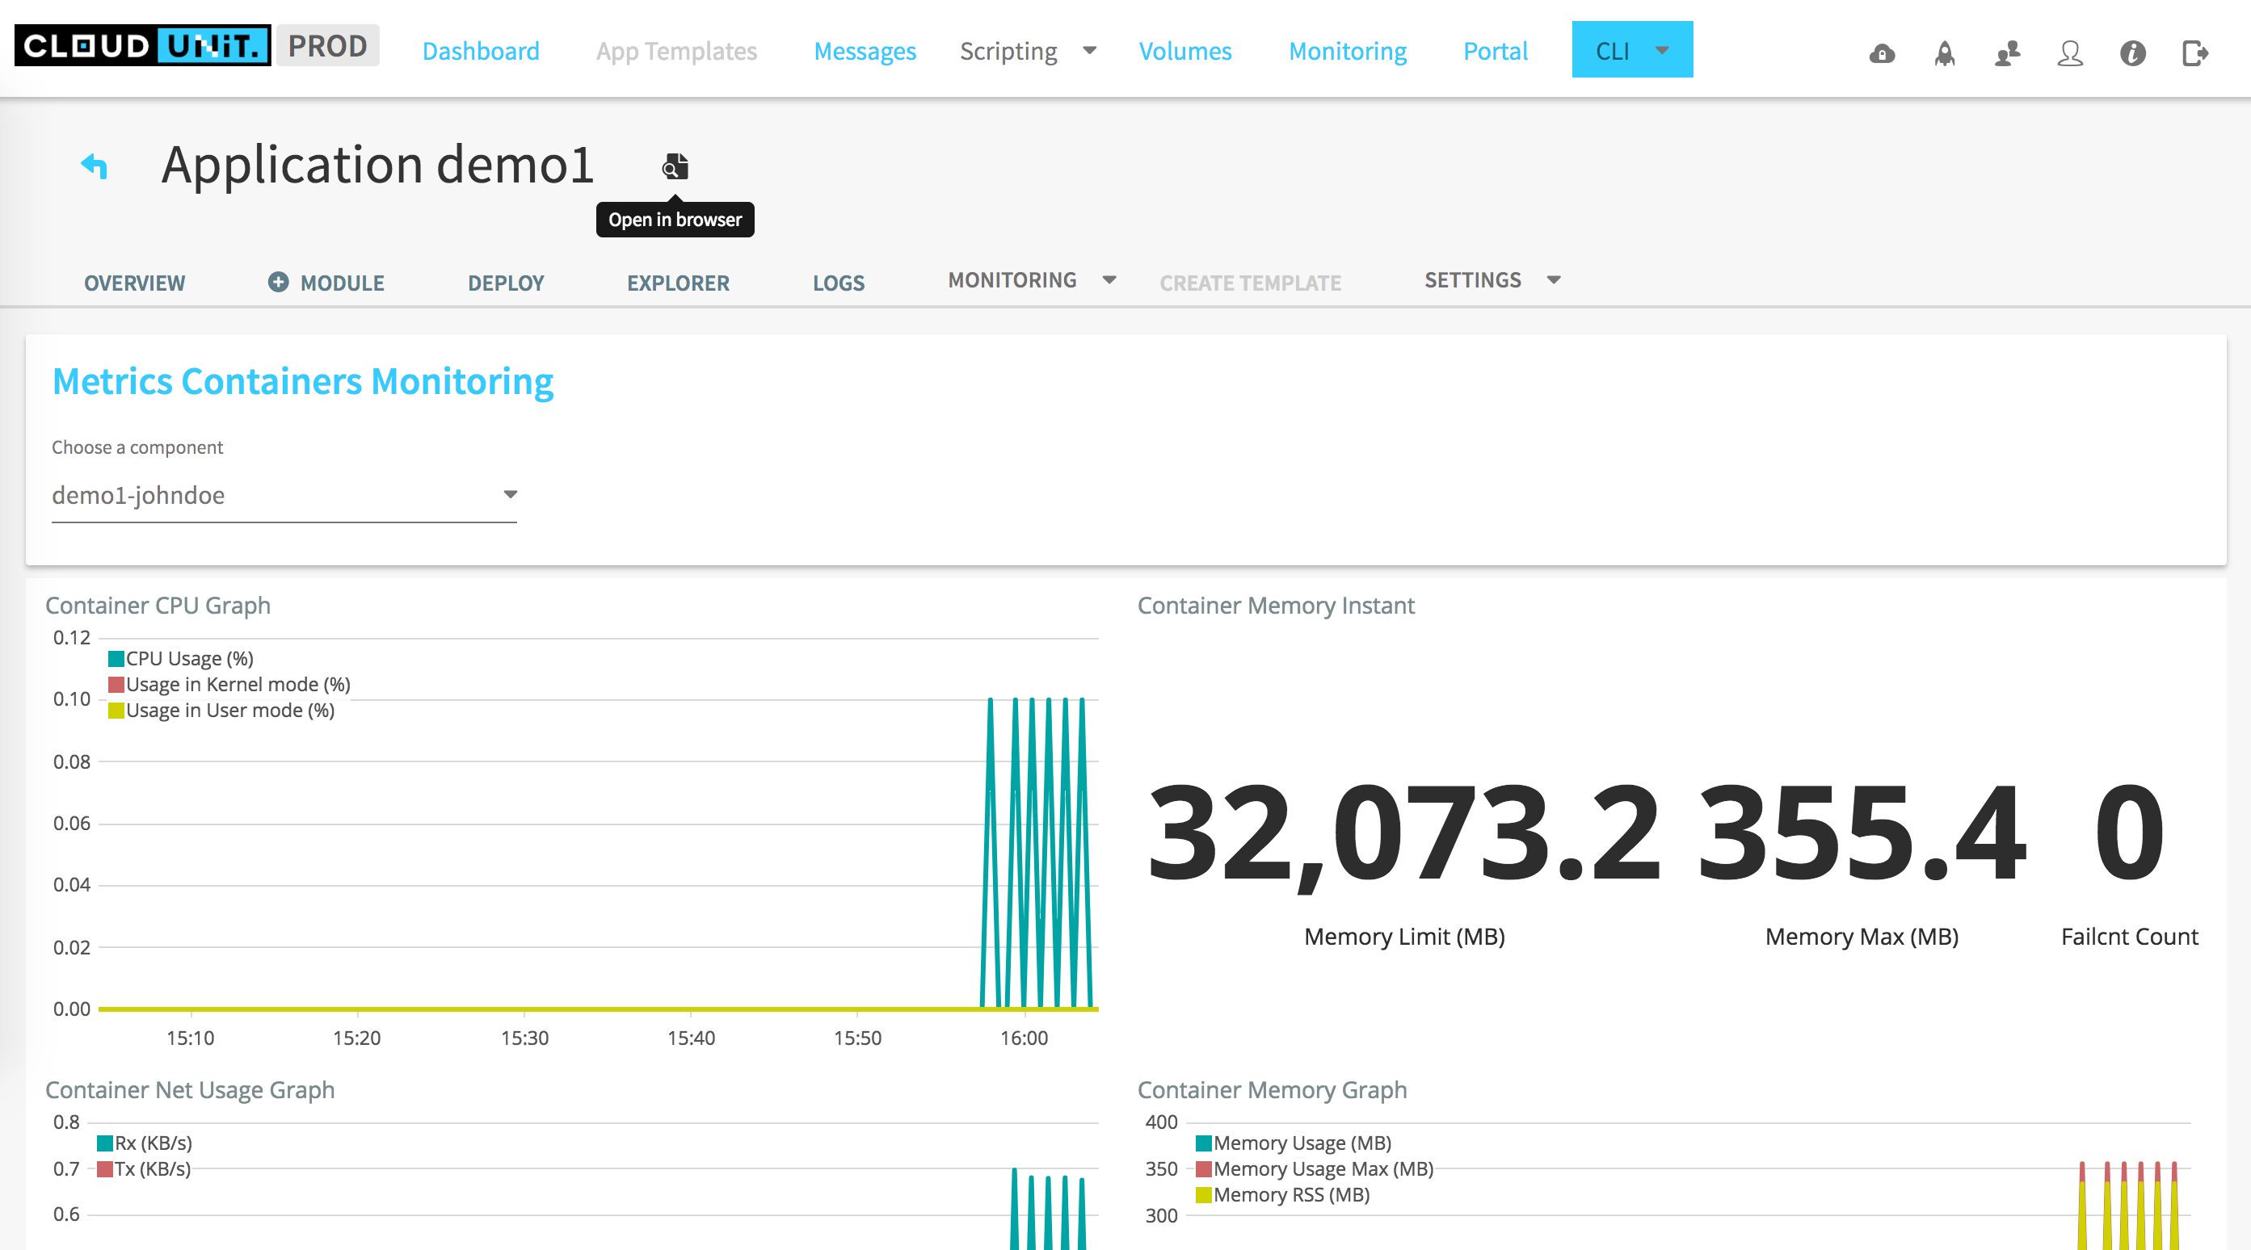Image resolution: width=2251 pixels, height=1250 pixels.
Task: Open the CLI dropdown button
Action: [1630, 50]
